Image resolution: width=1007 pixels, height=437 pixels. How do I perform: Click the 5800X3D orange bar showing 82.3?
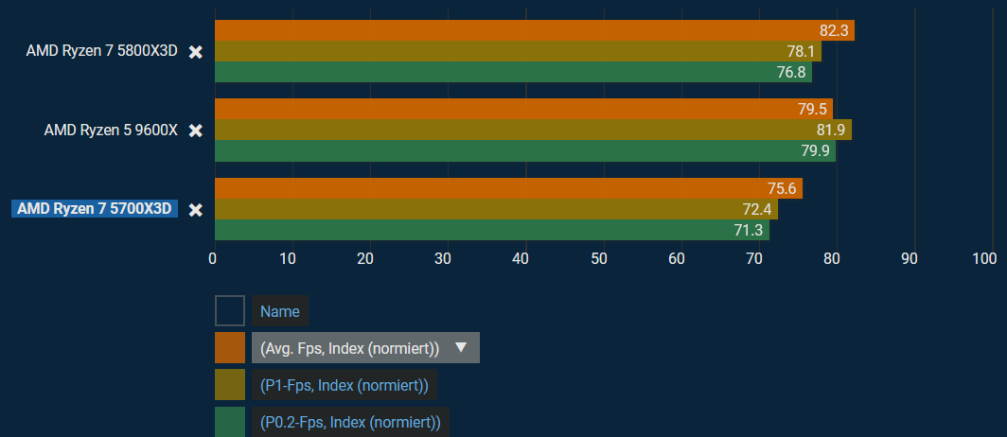(x=535, y=30)
